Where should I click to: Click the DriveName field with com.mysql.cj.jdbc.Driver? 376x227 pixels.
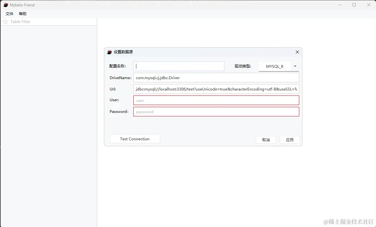click(x=216, y=78)
